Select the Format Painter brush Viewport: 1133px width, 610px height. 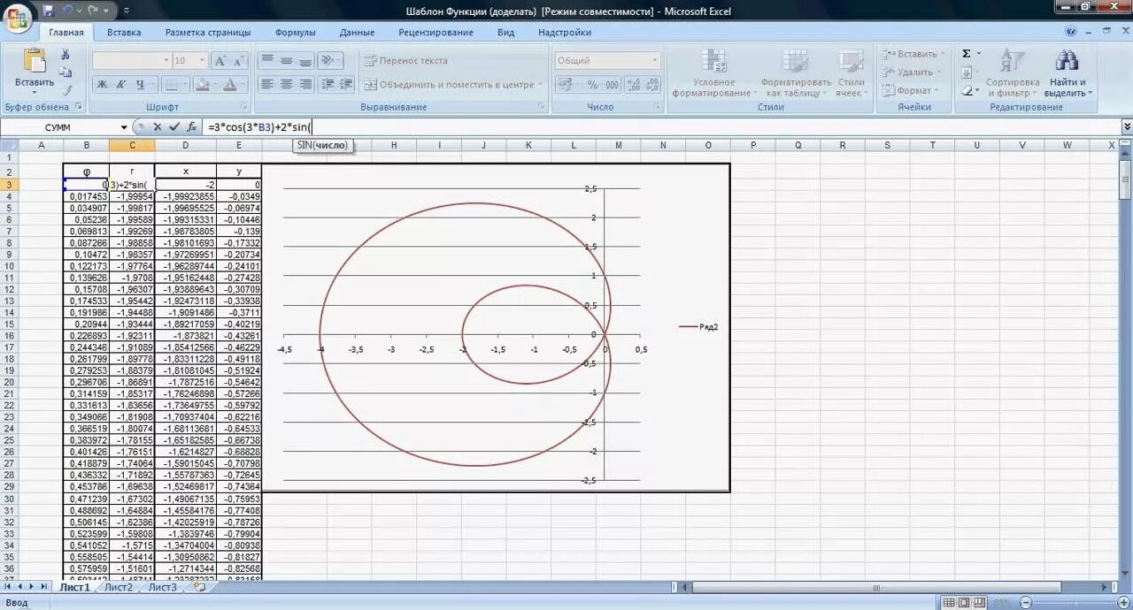point(66,90)
